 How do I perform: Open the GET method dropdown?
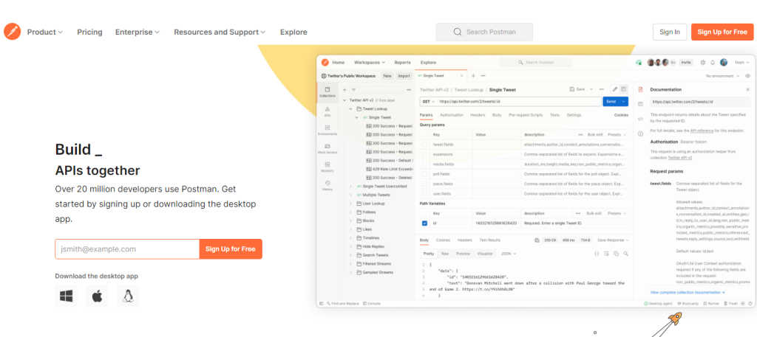(x=428, y=102)
